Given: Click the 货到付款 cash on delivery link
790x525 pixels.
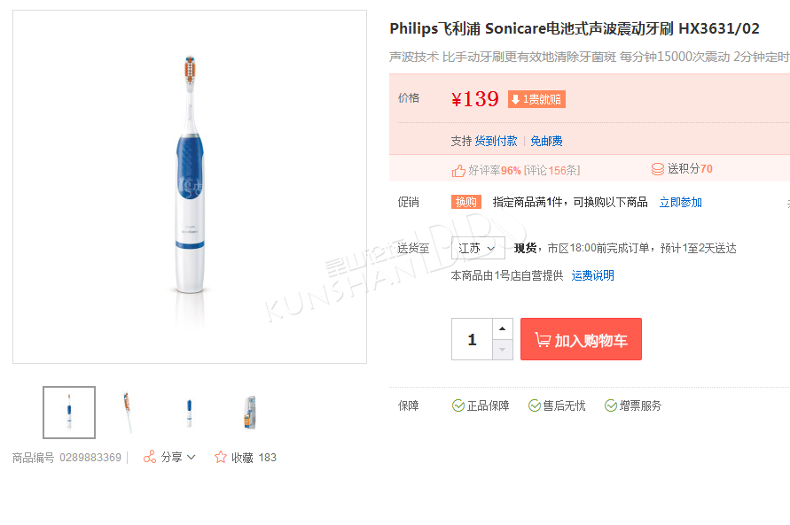Looking at the screenshot, I should point(497,141).
